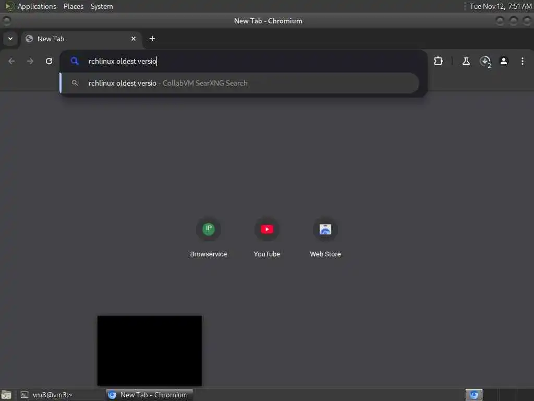
Task: Click the workspace switcher with Chromium
Action: point(474,395)
